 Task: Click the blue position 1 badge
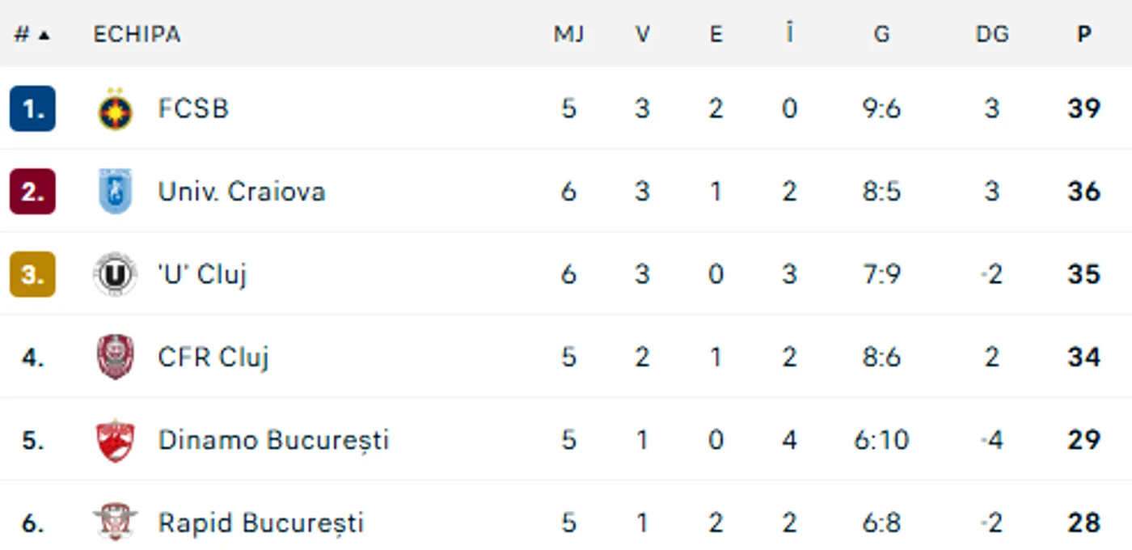[32, 108]
